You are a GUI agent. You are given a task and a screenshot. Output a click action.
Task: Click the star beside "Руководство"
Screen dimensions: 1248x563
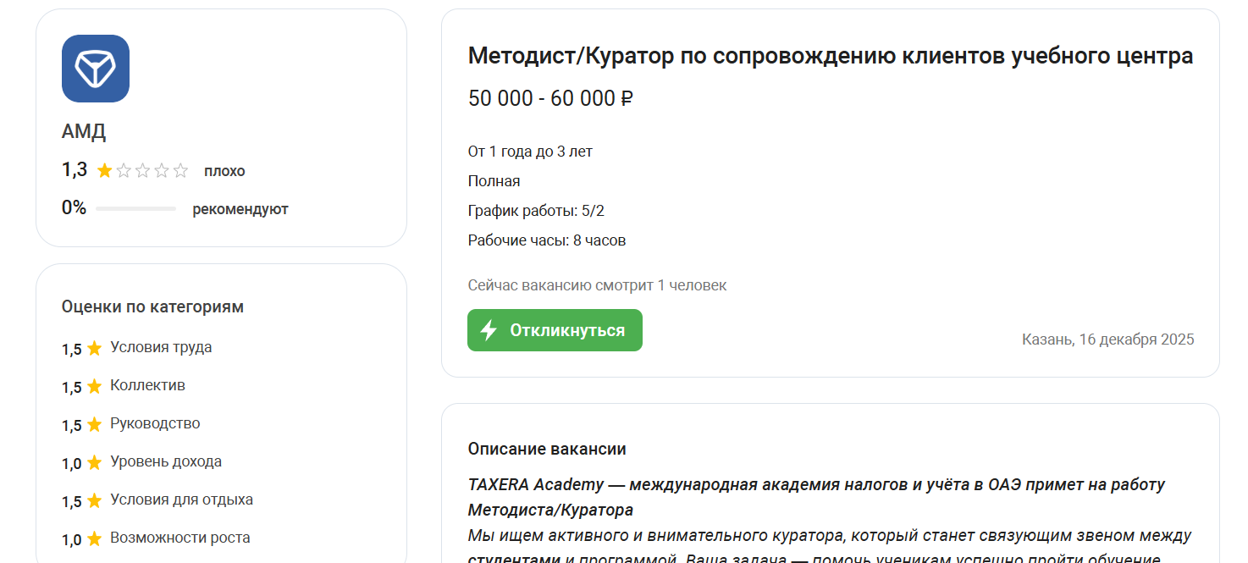(x=95, y=422)
